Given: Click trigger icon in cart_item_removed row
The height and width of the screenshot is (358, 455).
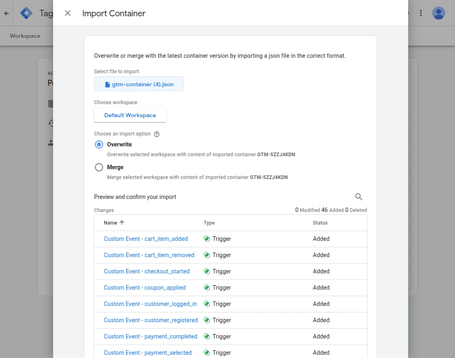Looking at the screenshot, I should pos(207,255).
